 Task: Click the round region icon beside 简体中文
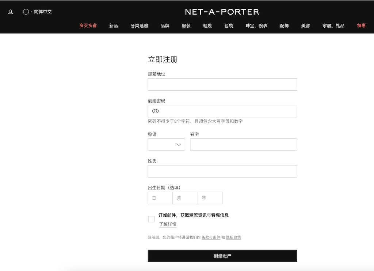click(26, 12)
